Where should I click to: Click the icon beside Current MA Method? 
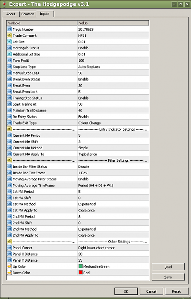[10, 148]
